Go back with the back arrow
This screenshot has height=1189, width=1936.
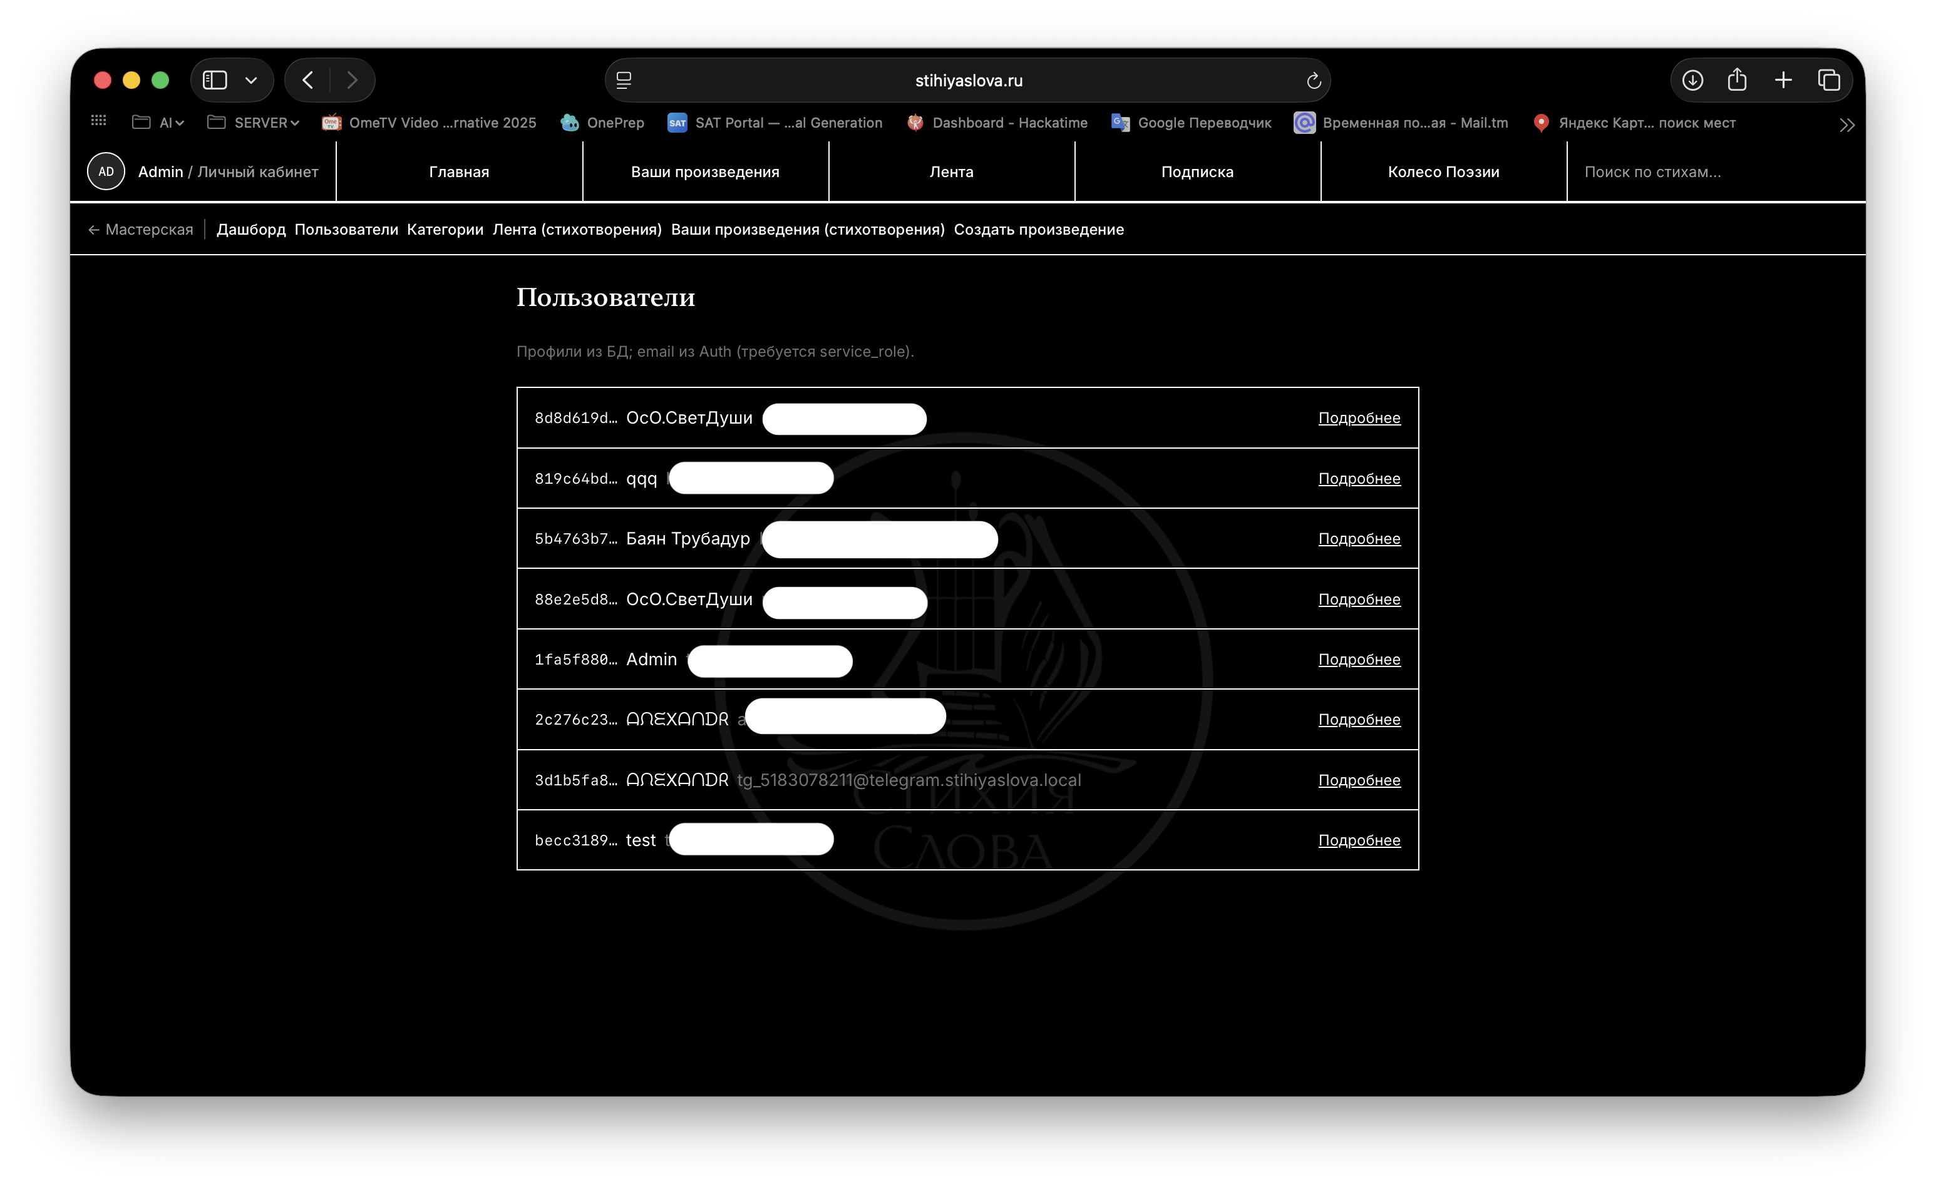pos(307,80)
